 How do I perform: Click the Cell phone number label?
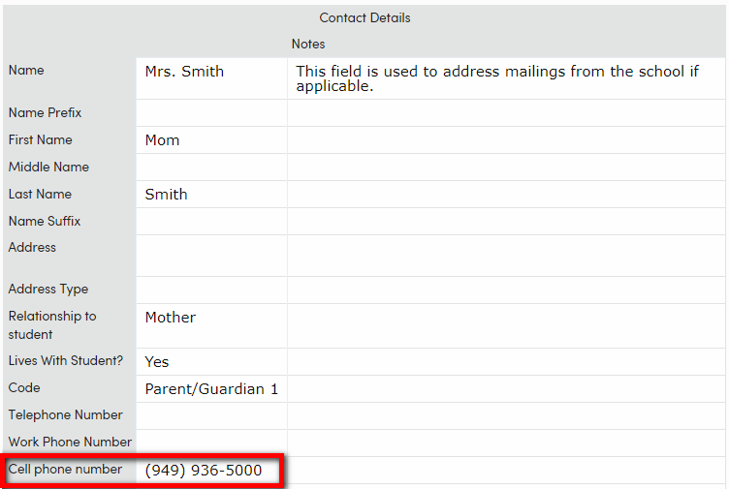pos(65,469)
